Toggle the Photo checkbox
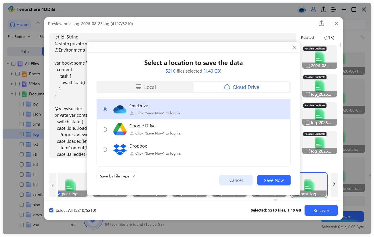The width and height of the screenshot is (374, 237). pyautogui.click(x=18, y=74)
